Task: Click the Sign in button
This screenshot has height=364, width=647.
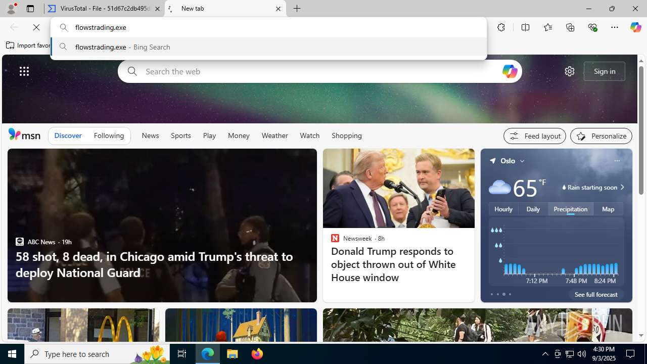Action: tap(605, 71)
